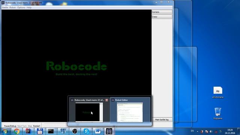Open Microsoft Word from taskbar

(98, 131)
